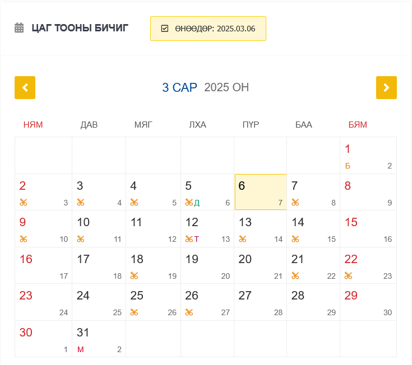
Task: Go to the next month
Action: click(386, 87)
